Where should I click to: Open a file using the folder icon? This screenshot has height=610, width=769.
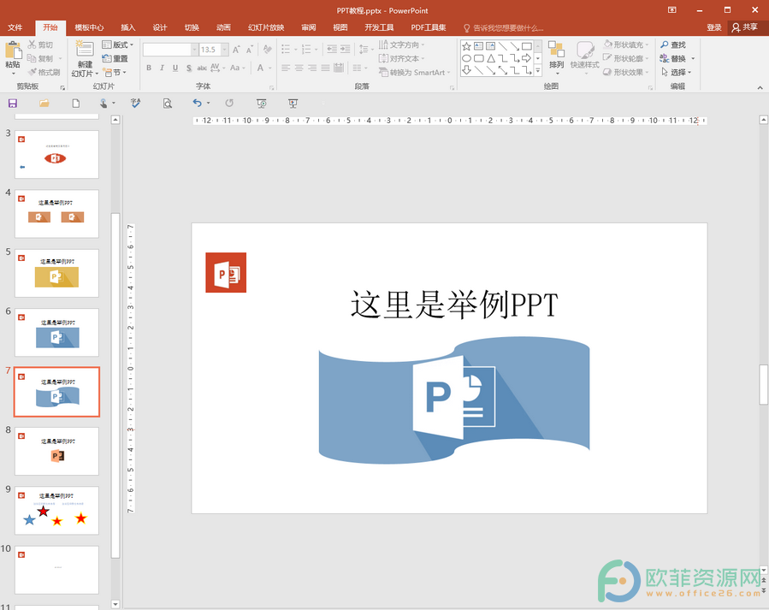[44, 104]
